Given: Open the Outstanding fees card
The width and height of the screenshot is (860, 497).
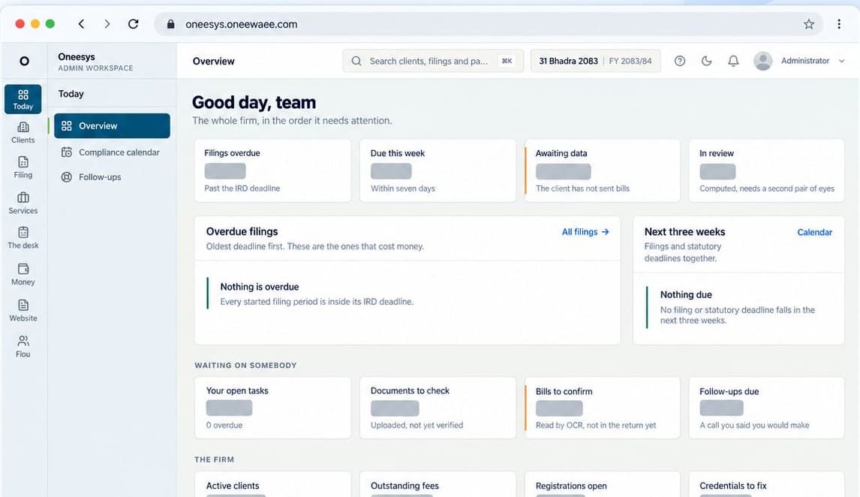Looking at the screenshot, I should (x=438, y=484).
